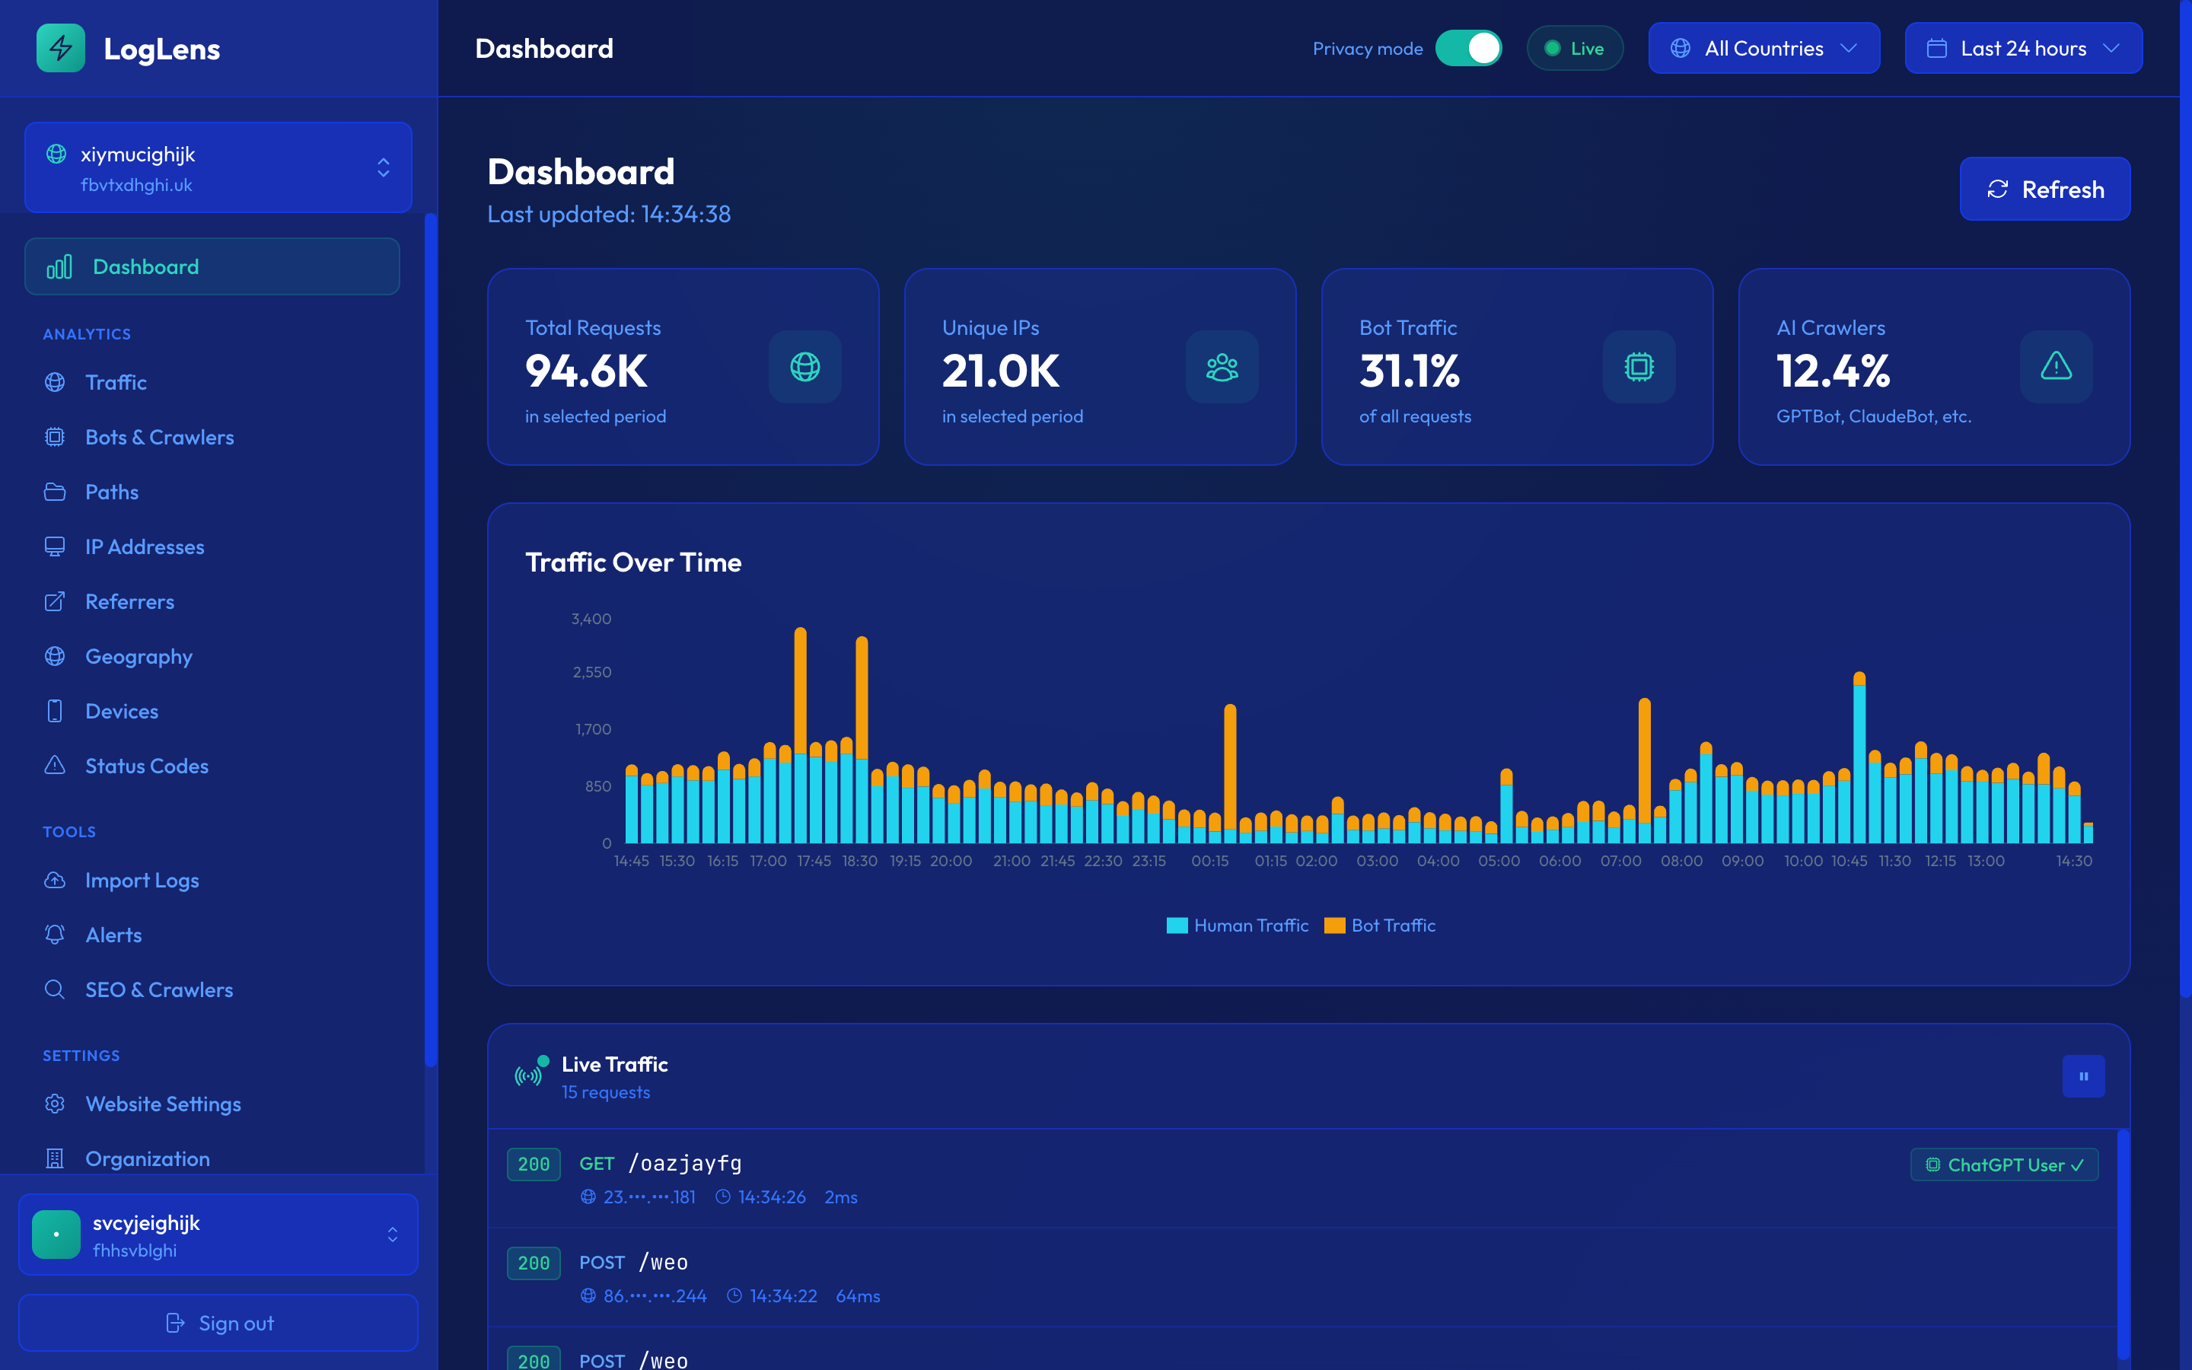Screen dimensions: 2192x1370
Task: Toggle the Live status indicator
Action: pos(1575,48)
